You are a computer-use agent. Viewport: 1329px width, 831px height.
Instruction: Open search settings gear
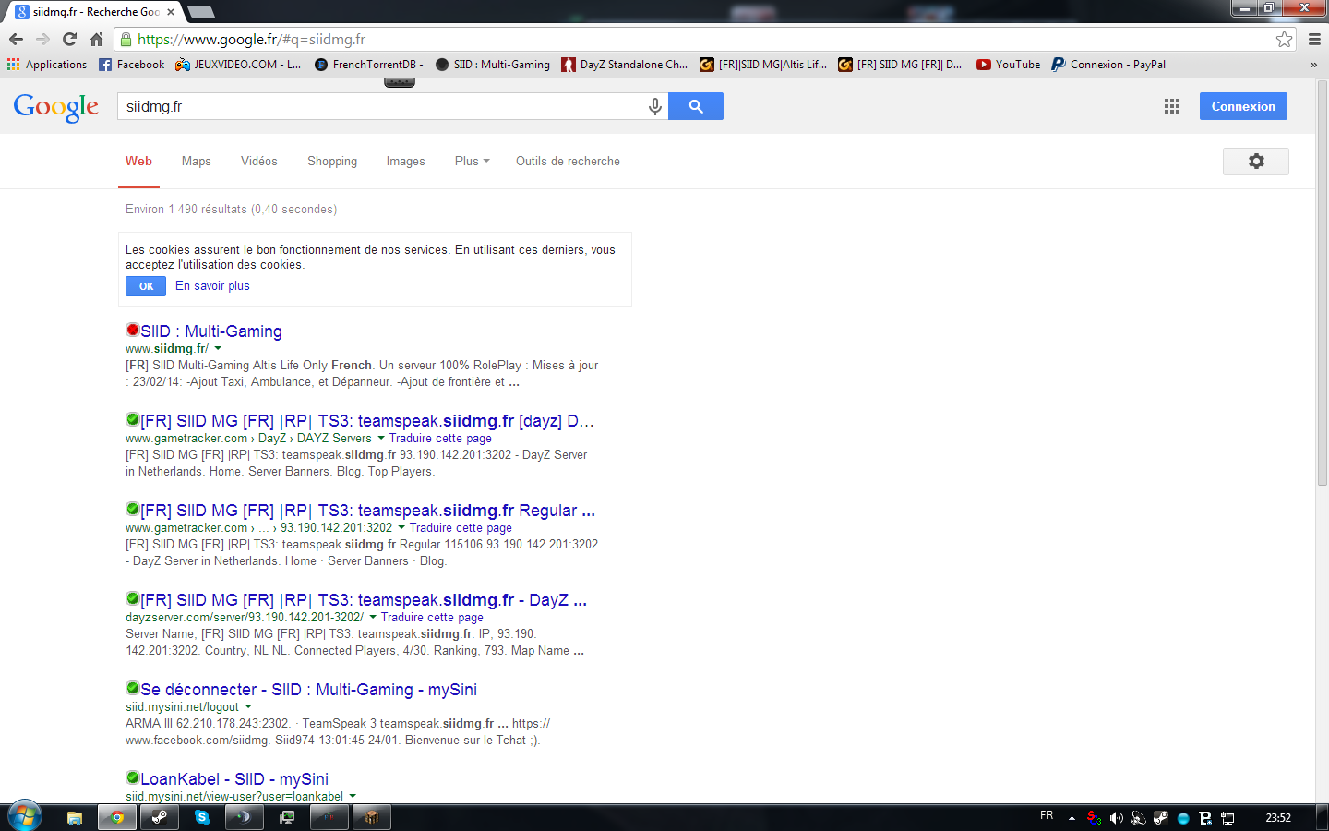coord(1256,161)
